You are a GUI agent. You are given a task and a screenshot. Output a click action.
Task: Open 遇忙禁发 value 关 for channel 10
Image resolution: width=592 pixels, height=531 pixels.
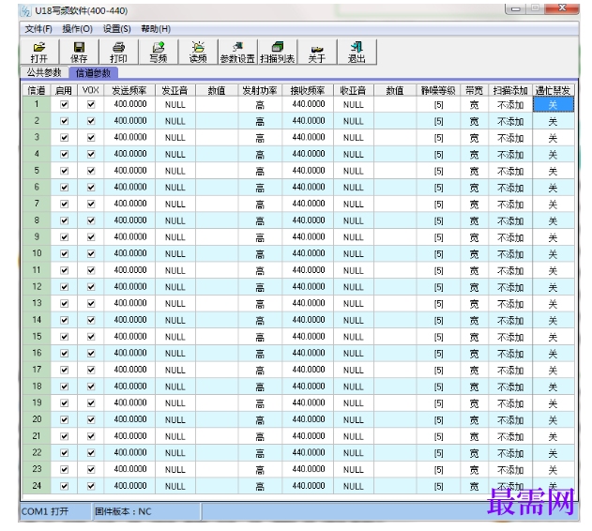tap(554, 254)
